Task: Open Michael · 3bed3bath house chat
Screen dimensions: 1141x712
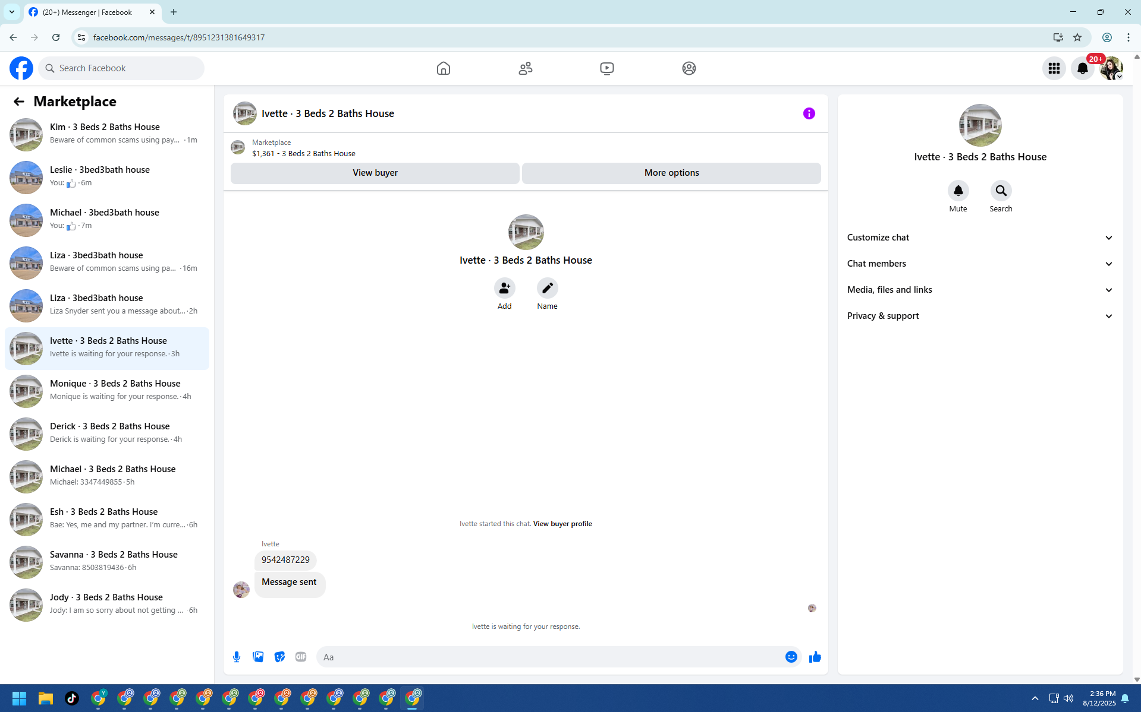Action: tap(107, 219)
